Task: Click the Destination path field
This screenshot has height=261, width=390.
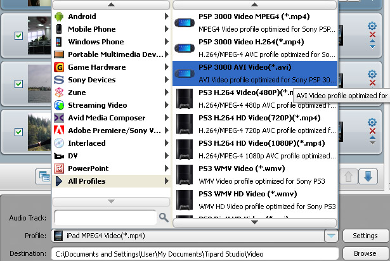Action: tap(195, 254)
